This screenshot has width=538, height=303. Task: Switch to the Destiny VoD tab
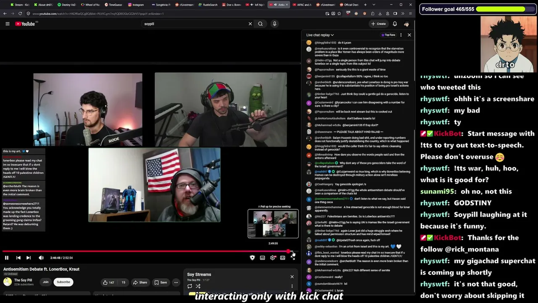coord(66,5)
